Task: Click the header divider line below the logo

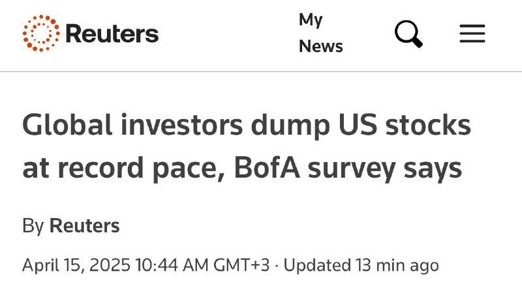Action: point(261,72)
